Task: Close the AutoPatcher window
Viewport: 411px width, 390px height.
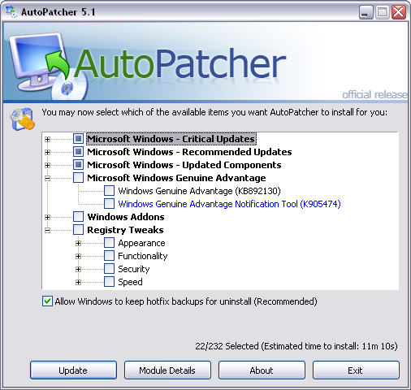Action: point(399,12)
